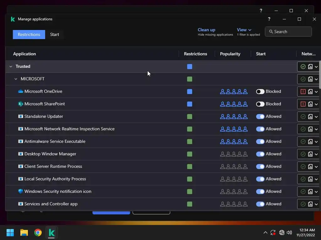Click blue restriction square for Microsoft OneDrive
Image resolution: width=321 pixels, height=240 pixels.
[x=190, y=92]
